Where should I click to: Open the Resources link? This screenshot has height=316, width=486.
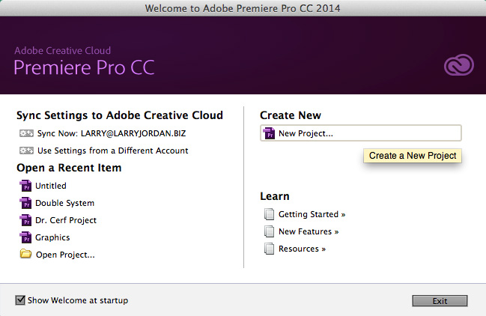302,249
